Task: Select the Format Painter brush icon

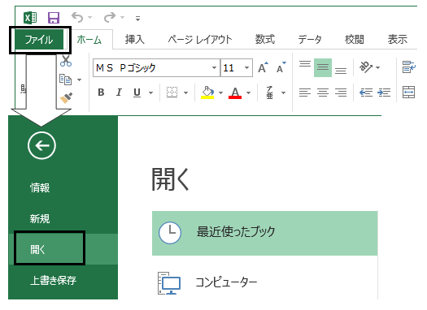Action: coord(66,98)
